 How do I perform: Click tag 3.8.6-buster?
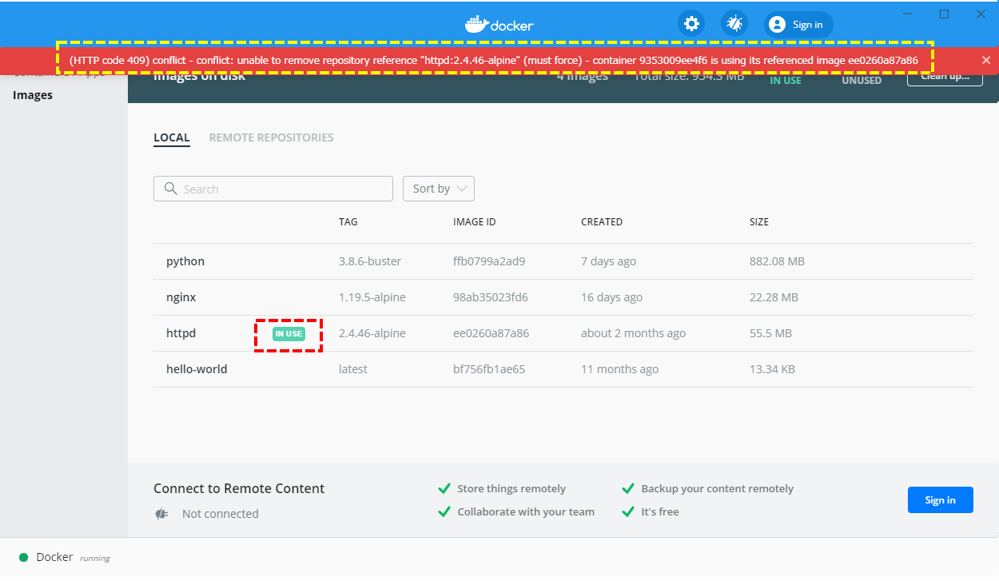point(370,261)
